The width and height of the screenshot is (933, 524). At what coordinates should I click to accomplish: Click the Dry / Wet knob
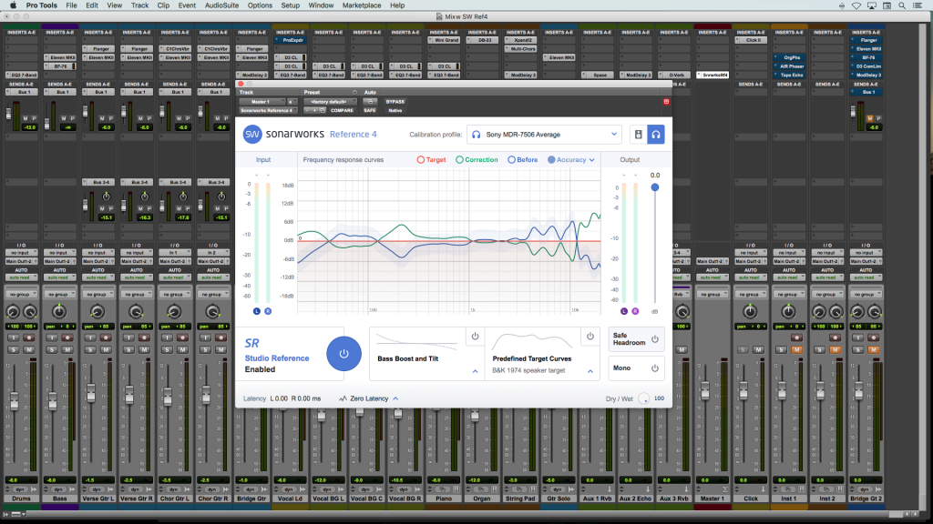(x=644, y=398)
